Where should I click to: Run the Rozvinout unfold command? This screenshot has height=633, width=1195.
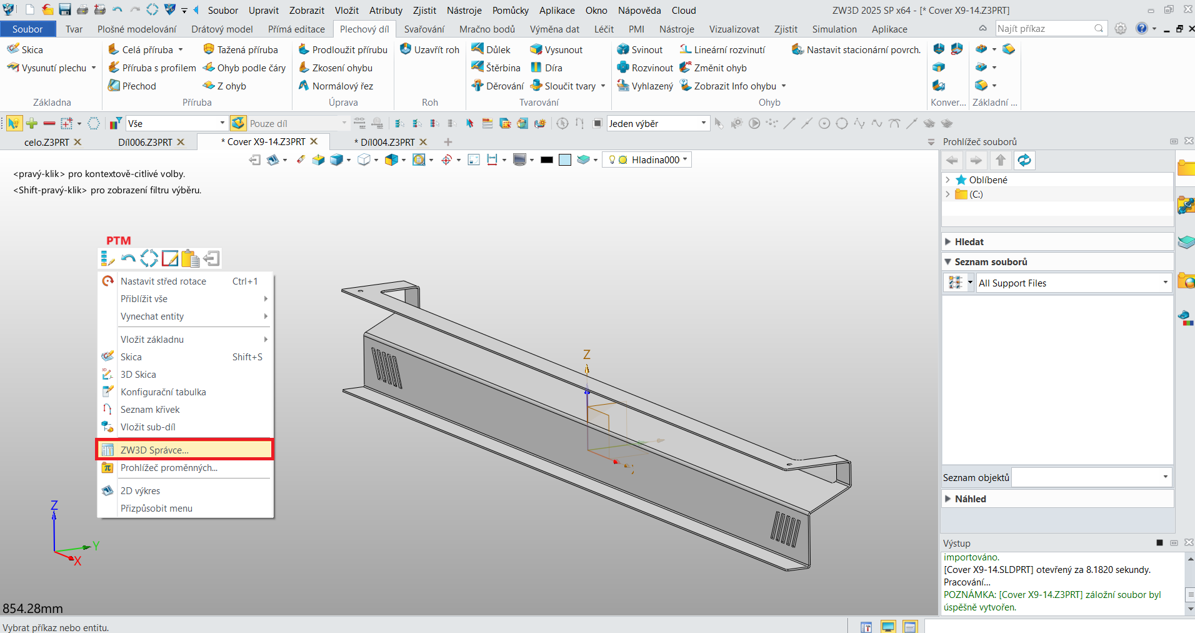coord(645,68)
